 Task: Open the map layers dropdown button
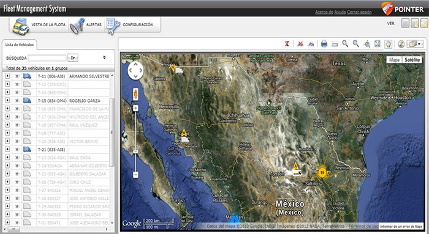click(x=415, y=43)
